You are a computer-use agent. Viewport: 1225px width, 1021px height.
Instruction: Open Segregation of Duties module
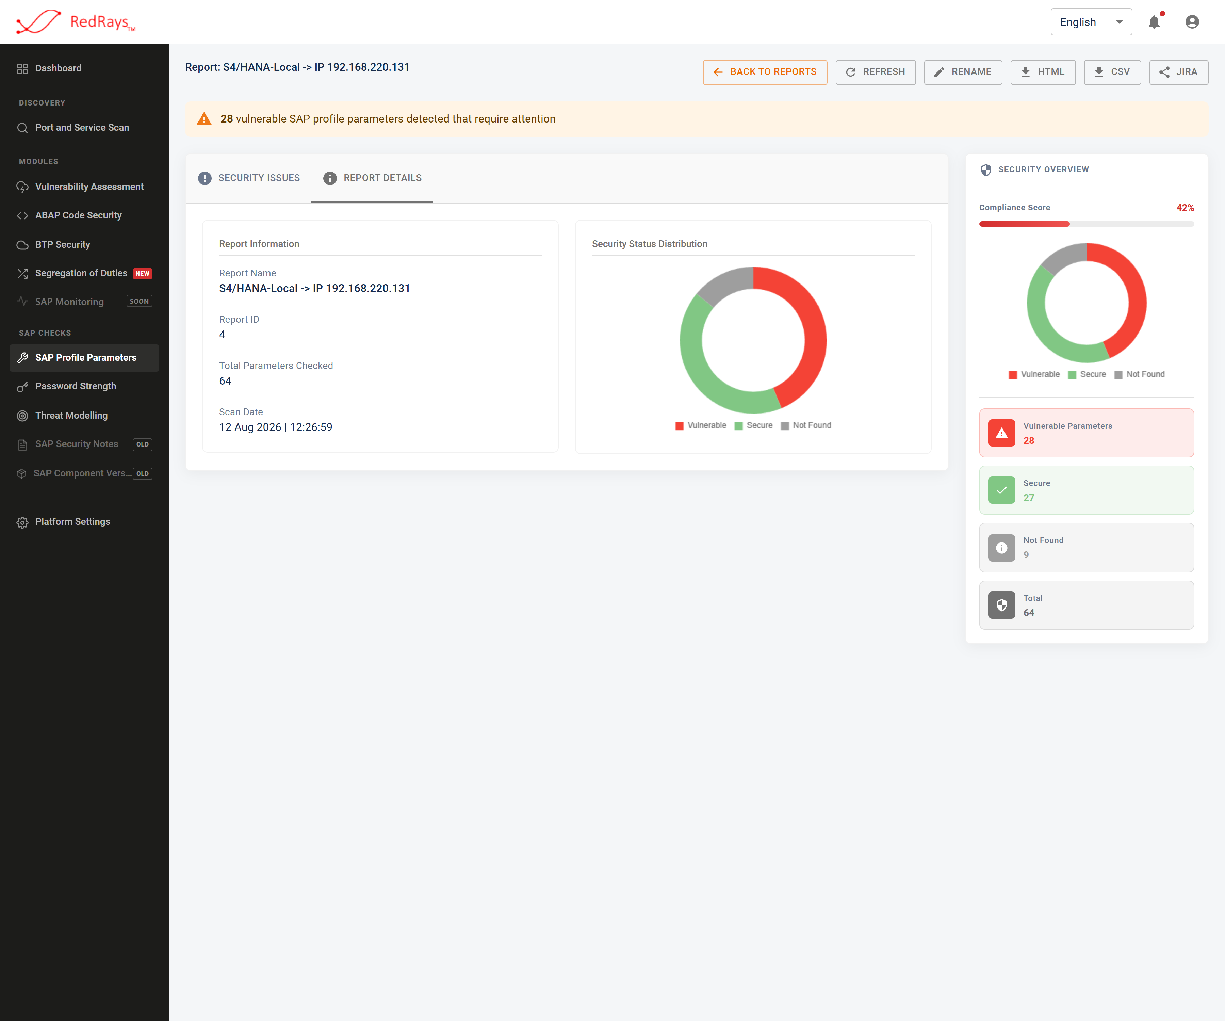84,274
